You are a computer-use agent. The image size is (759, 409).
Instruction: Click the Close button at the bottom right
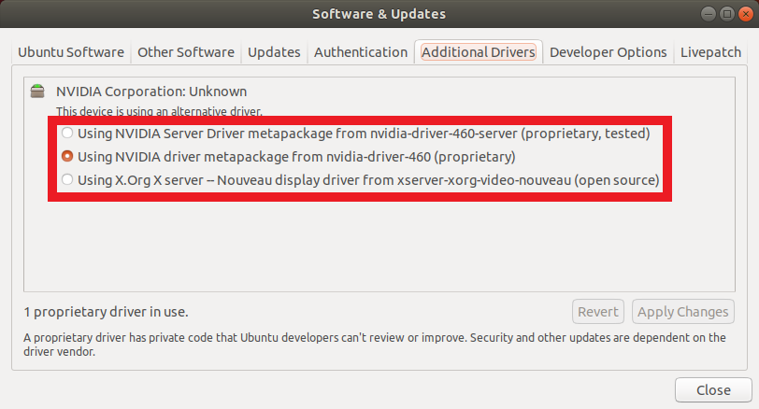point(713,389)
